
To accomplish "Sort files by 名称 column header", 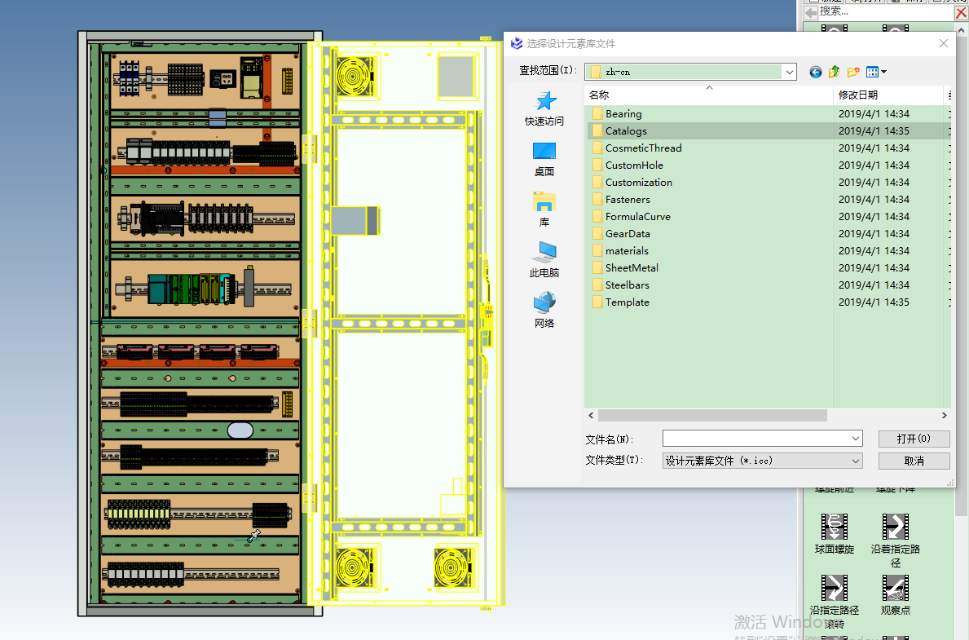I will [599, 95].
